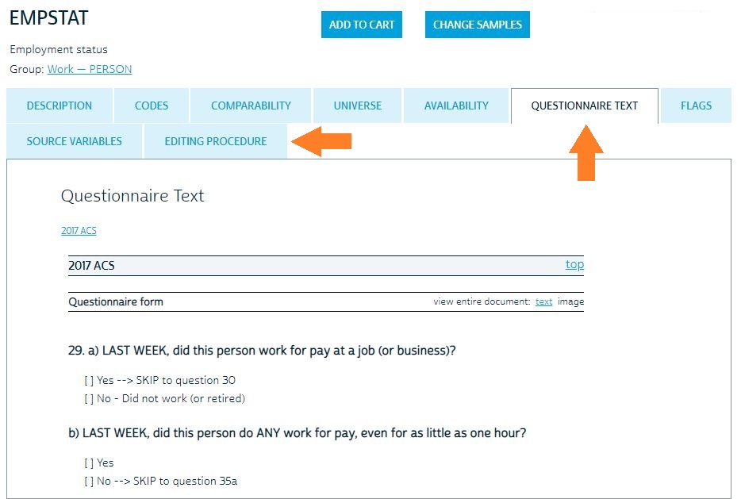Click the Yes option under question b
This screenshot has width=741, height=499.
pyautogui.click(x=99, y=463)
